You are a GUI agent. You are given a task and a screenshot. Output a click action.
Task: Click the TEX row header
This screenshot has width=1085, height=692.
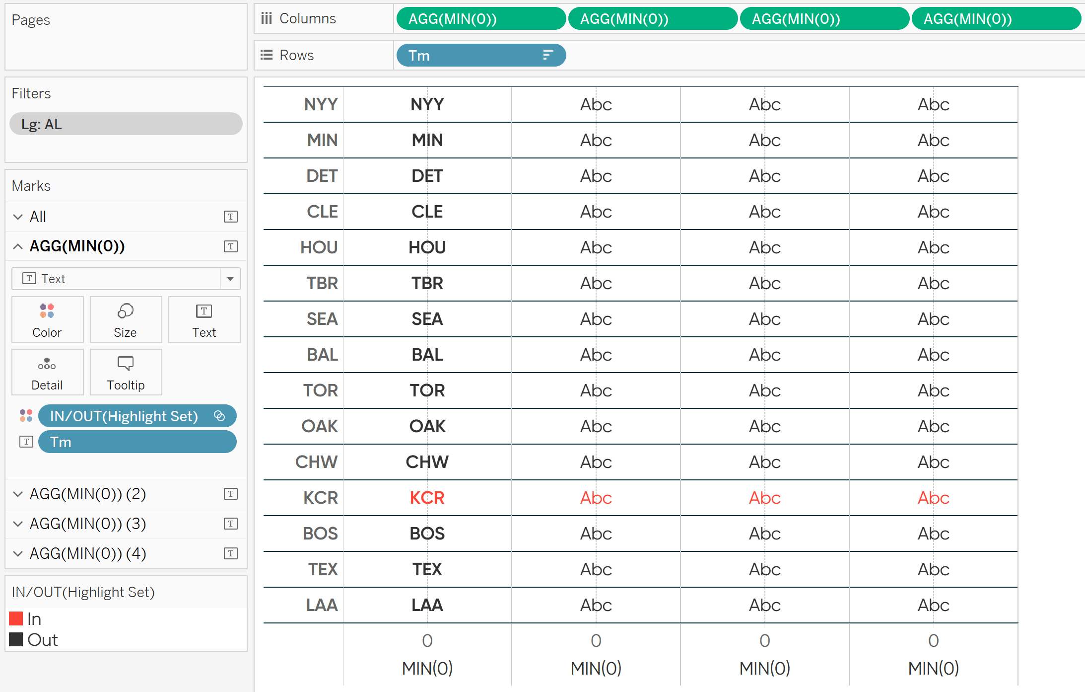pyautogui.click(x=323, y=569)
